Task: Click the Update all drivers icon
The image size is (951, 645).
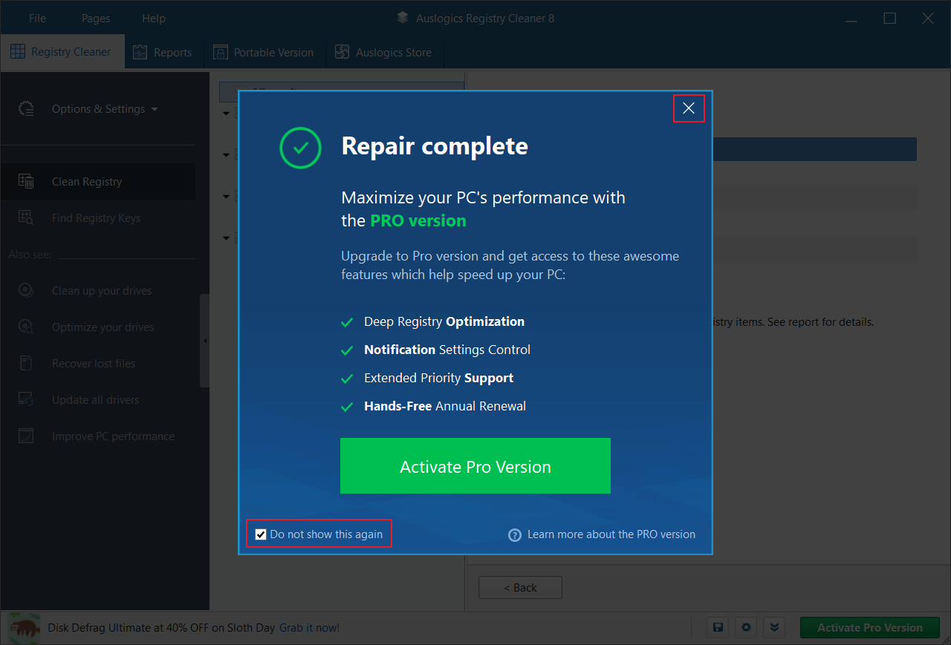Action: [26, 400]
